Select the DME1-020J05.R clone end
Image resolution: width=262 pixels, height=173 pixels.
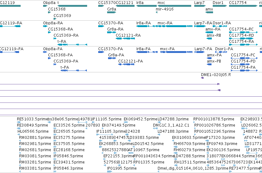tap(202, 78)
